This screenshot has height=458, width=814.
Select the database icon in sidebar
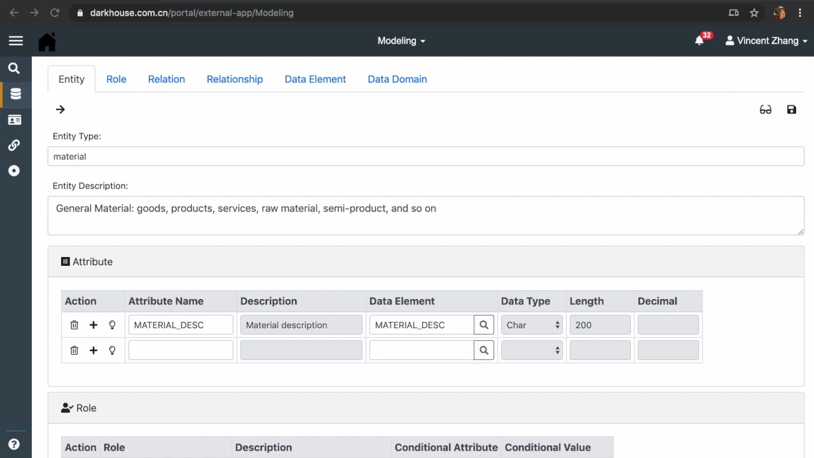pyautogui.click(x=15, y=94)
